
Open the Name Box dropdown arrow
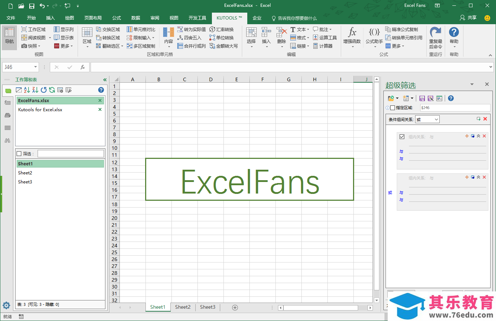coord(35,67)
